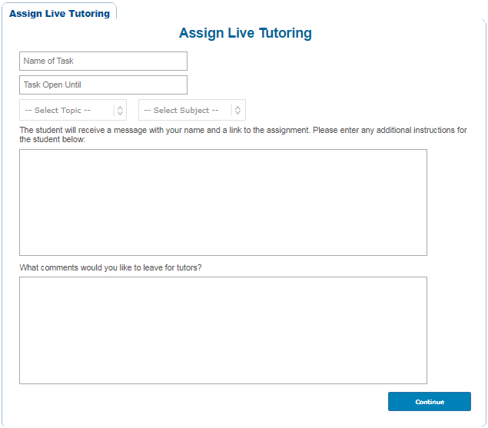Click the Continue button
The height and width of the screenshot is (428, 488).
(x=429, y=402)
